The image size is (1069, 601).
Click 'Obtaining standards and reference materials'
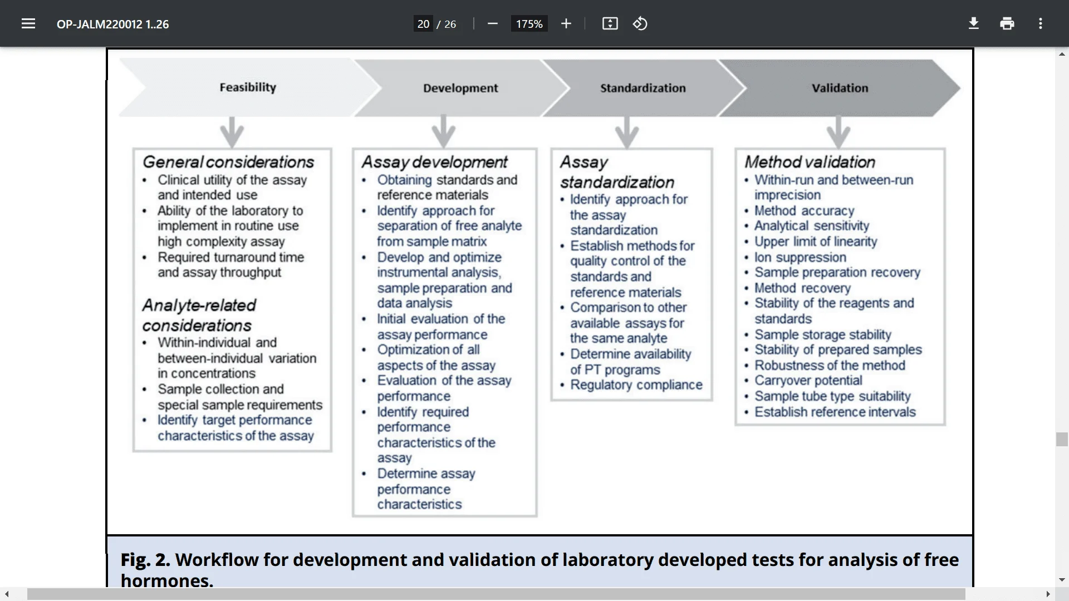coord(447,188)
